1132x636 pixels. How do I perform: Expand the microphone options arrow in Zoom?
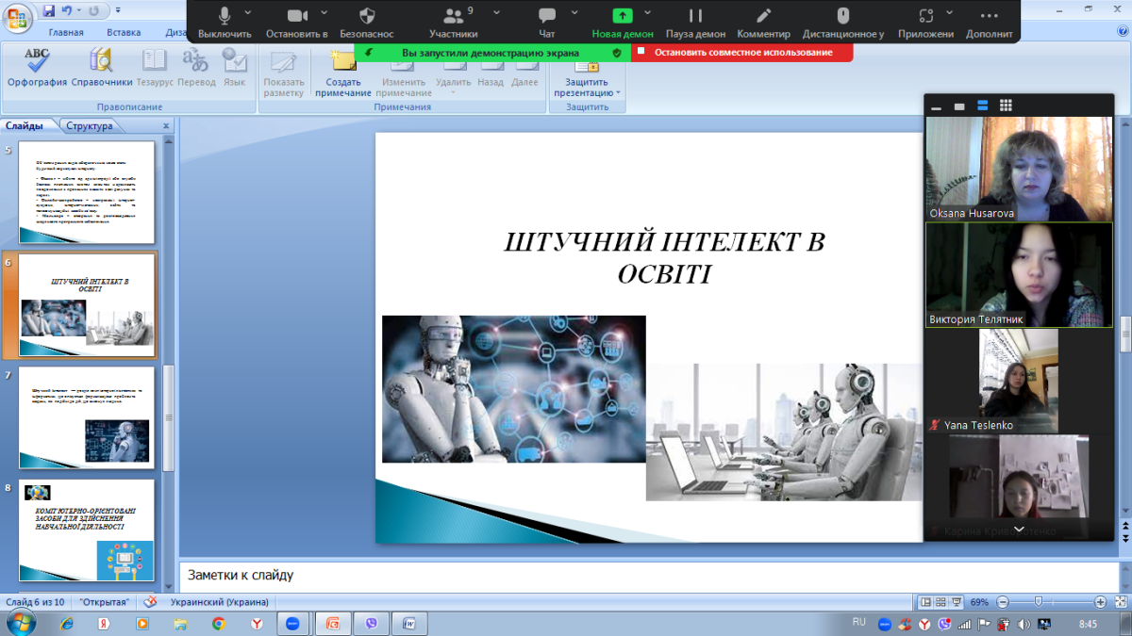click(248, 13)
